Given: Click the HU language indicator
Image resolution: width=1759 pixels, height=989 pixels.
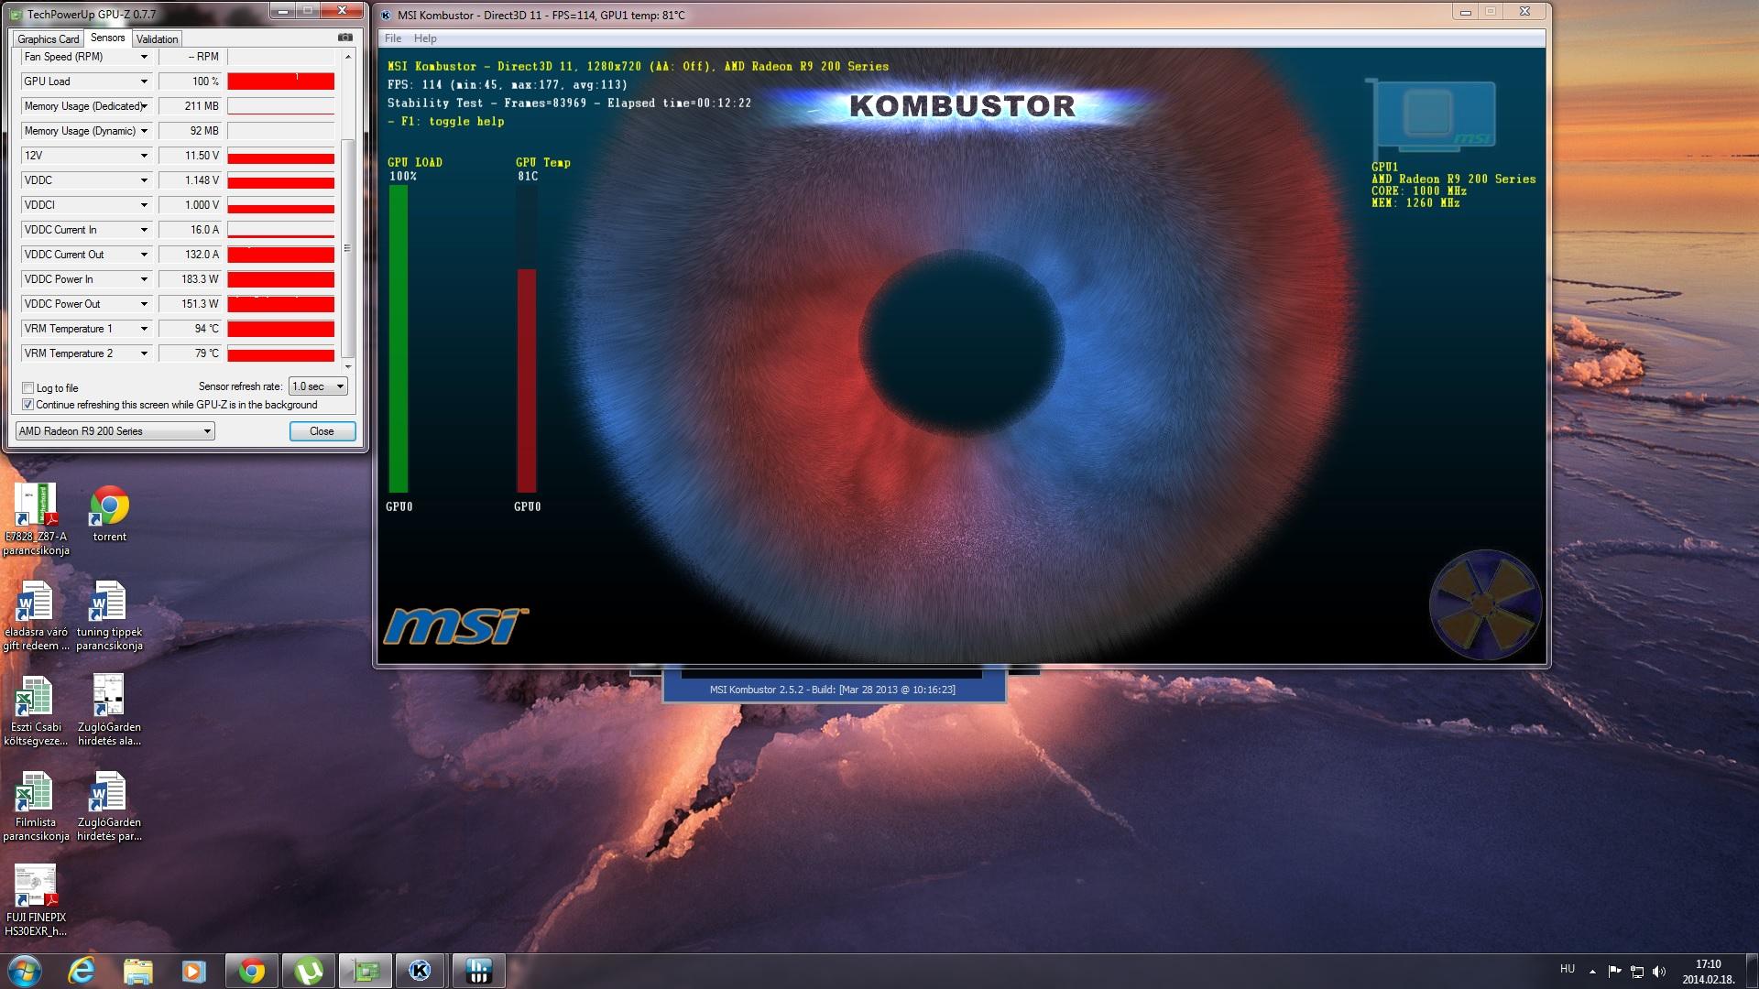Looking at the screenshot, I should click(1568, 969).
